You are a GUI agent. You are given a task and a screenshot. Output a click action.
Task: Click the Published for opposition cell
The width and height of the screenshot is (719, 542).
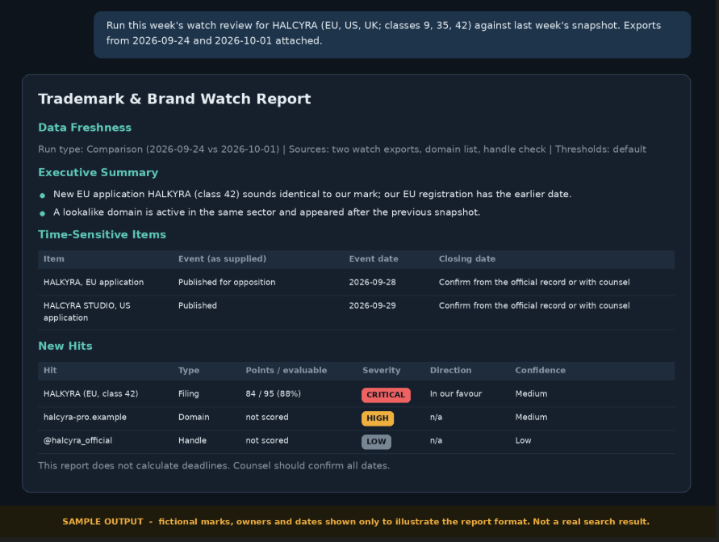(227, 282)
